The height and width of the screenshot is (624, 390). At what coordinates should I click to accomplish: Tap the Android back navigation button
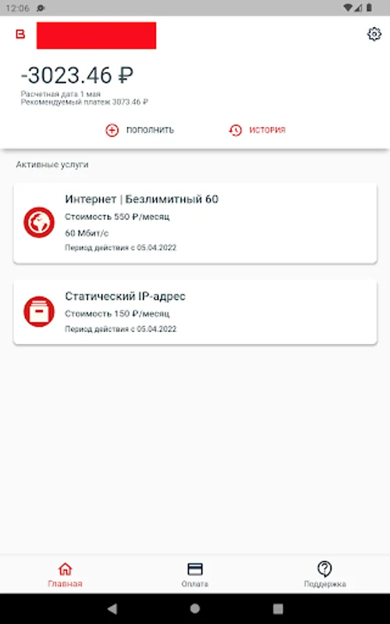112,609
